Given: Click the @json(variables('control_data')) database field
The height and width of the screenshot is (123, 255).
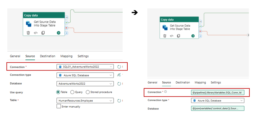Looking at the screenshot, I should [x=218, y=108].
